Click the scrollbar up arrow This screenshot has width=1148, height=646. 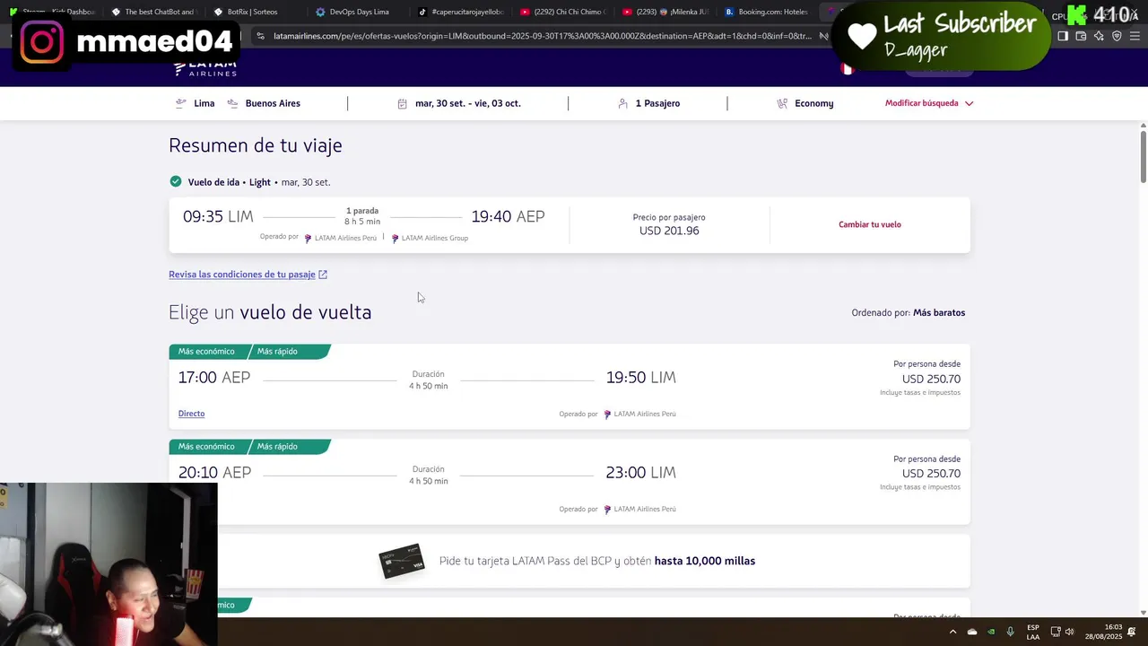tap(1143, 125)
